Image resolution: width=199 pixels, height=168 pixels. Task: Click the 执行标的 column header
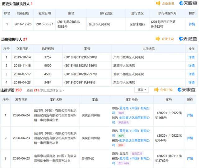point(48,49)
